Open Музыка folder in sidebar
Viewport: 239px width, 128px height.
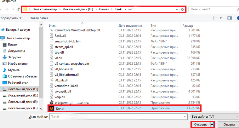pos(14,70)
